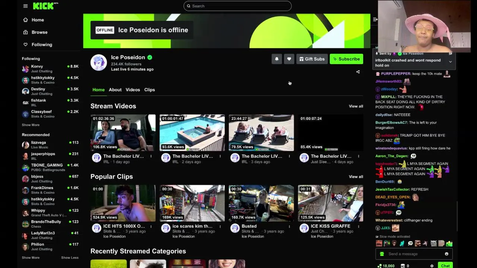The image size is (477, 268).
Task: Open fishtank channel in sidebar
Action: coord(50,102)
